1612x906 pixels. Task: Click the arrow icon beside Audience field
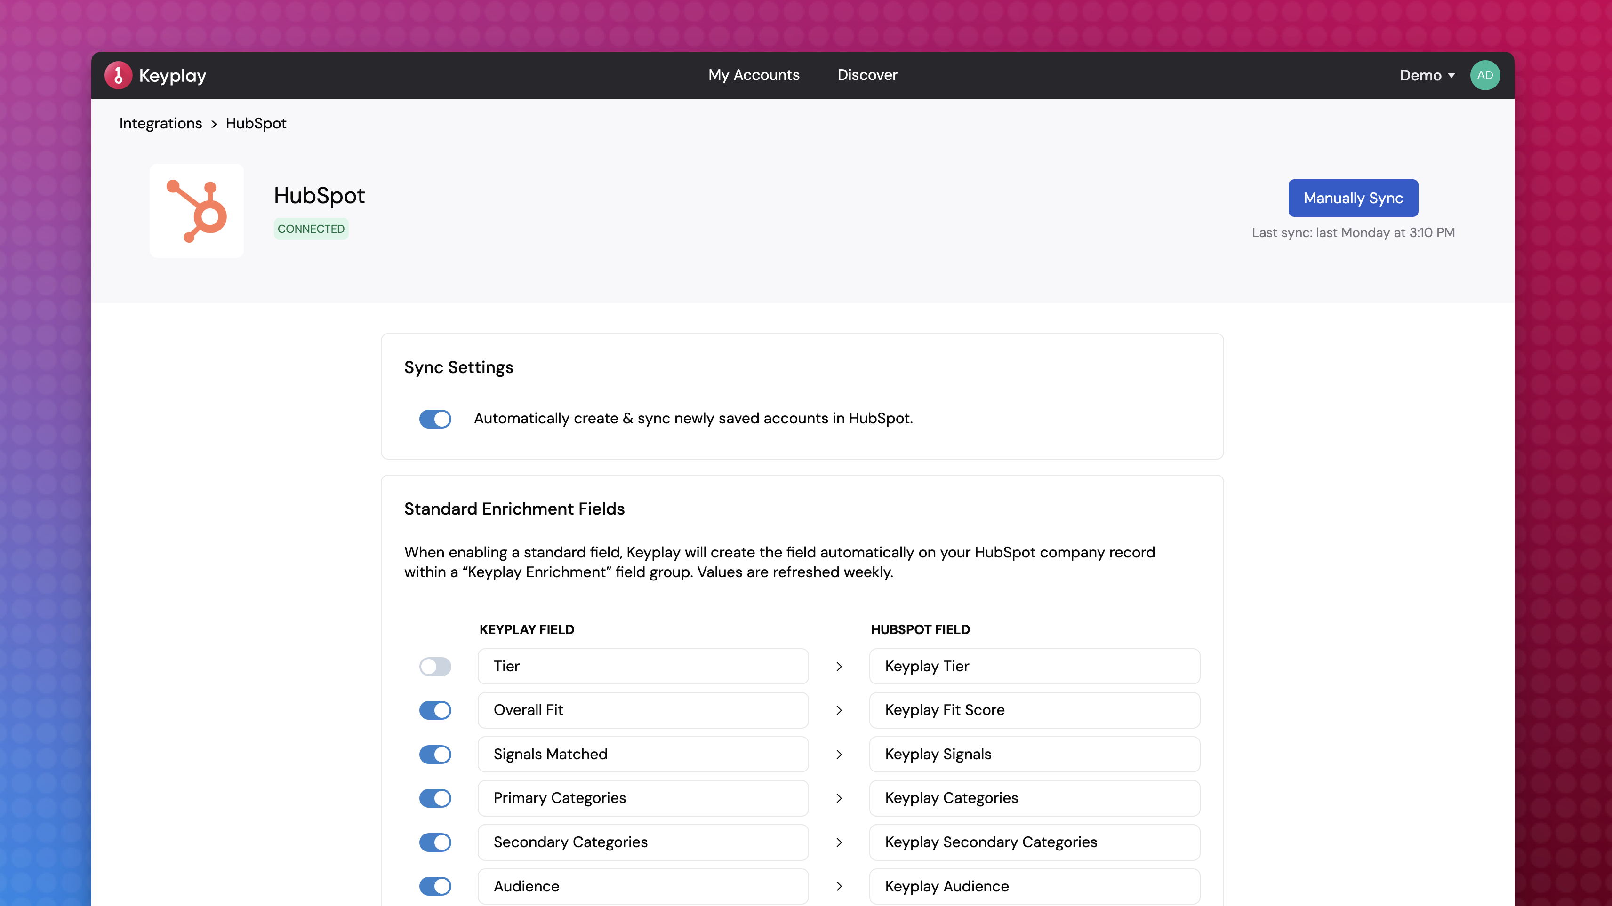coord(839,887)
